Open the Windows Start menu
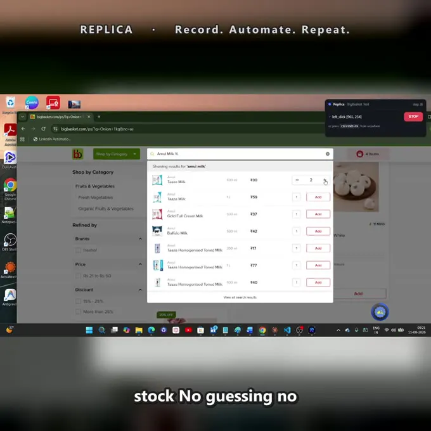Screen dimensions: 431x431 (x=89, y=330)
